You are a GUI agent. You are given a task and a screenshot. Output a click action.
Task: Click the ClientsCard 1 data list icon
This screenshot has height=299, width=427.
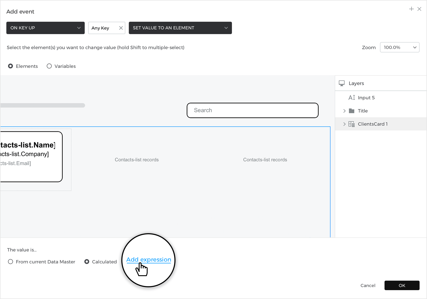(351, 124)
